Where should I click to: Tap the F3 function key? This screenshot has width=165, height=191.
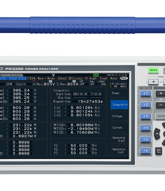(146, 116)
